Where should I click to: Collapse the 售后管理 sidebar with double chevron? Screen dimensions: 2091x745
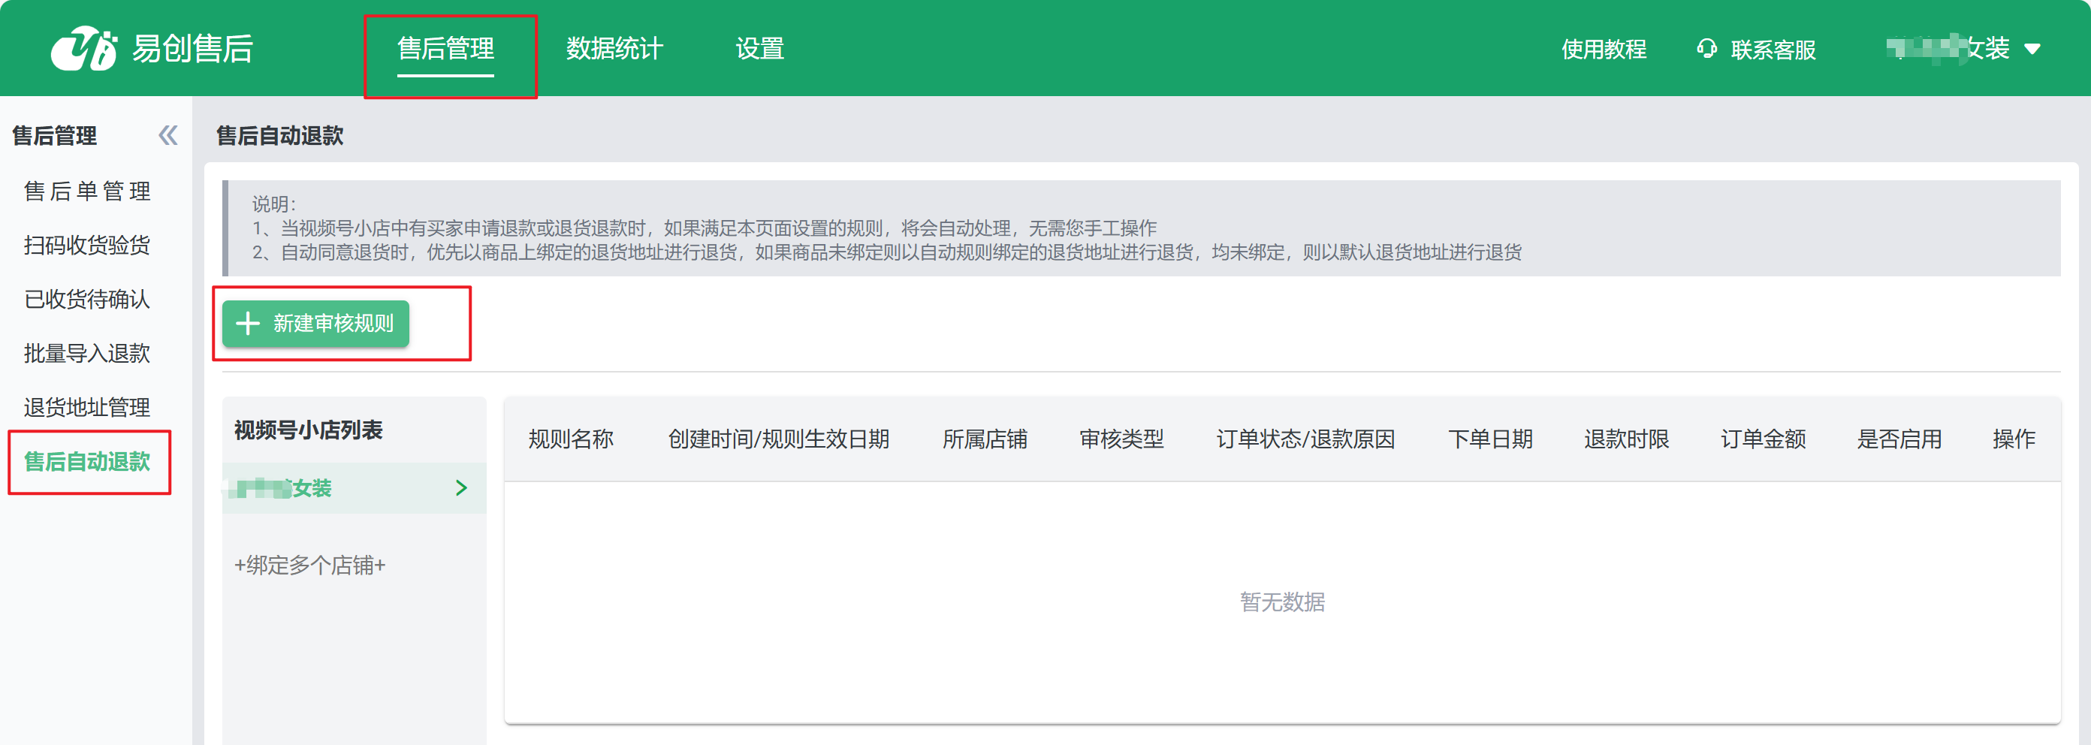(168, 135)
